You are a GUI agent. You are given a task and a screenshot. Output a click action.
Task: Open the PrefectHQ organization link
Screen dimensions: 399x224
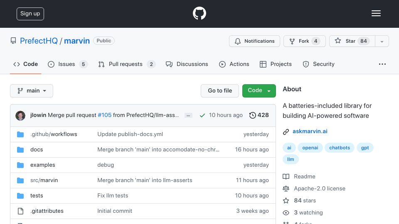coord(39,41)
